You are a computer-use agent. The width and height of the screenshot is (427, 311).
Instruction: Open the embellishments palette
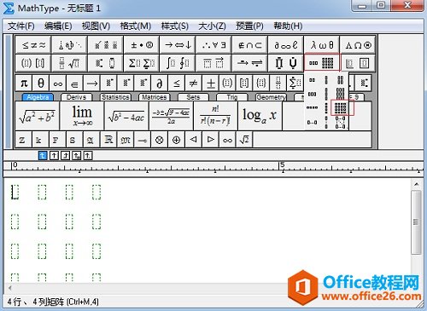coord(106,45)
